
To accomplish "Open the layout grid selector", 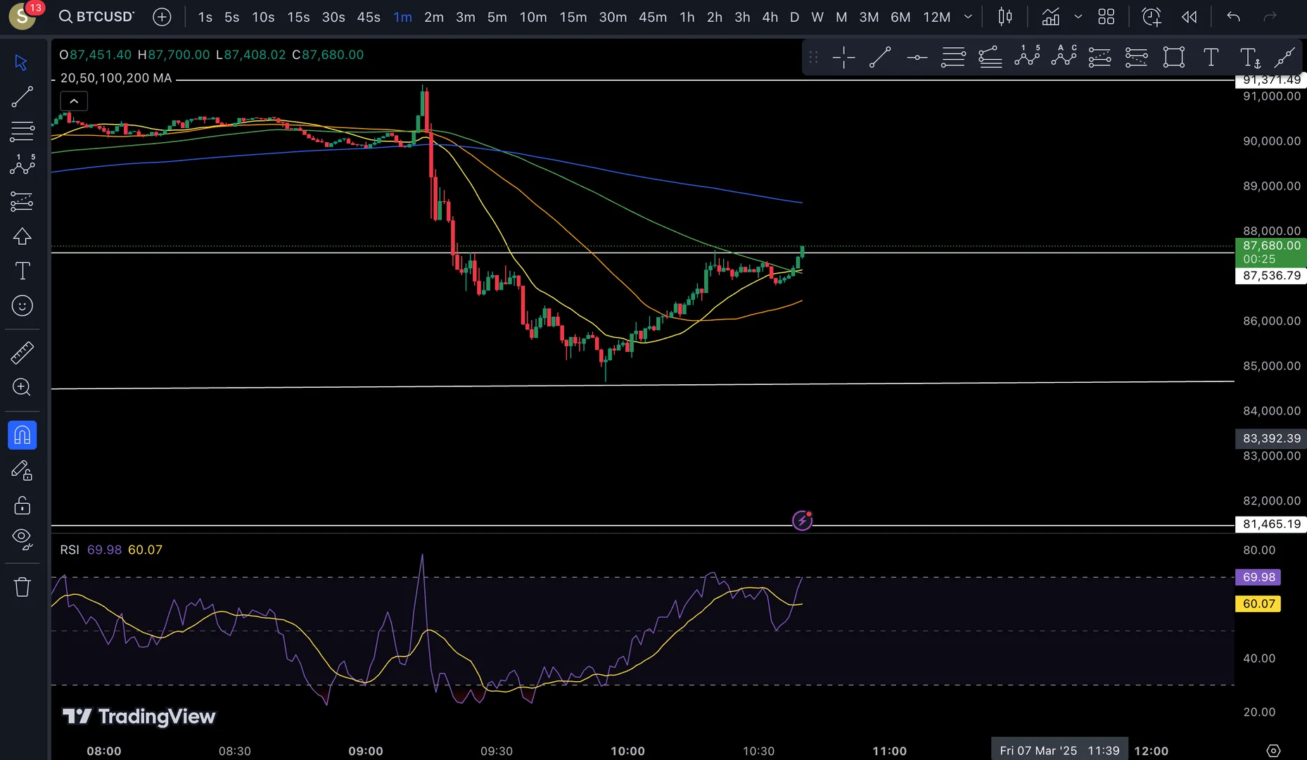I will pos(1106,17).
